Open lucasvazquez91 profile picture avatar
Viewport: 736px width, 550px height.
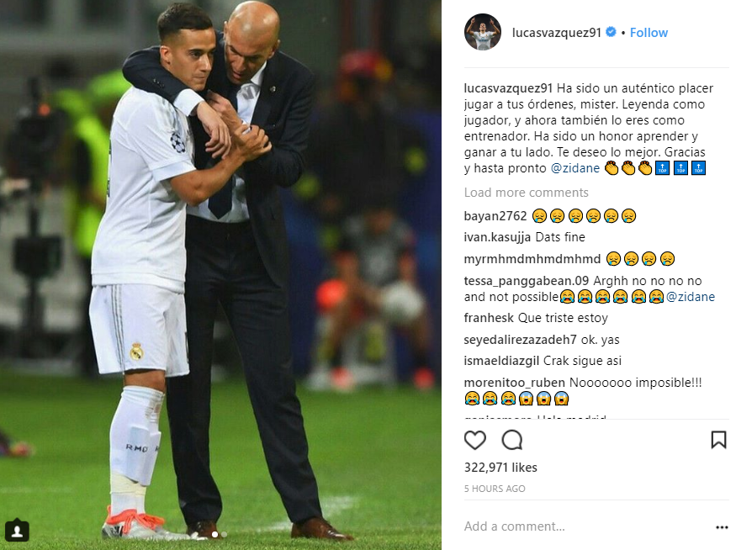pyautogui.click(x=483, y=32)
